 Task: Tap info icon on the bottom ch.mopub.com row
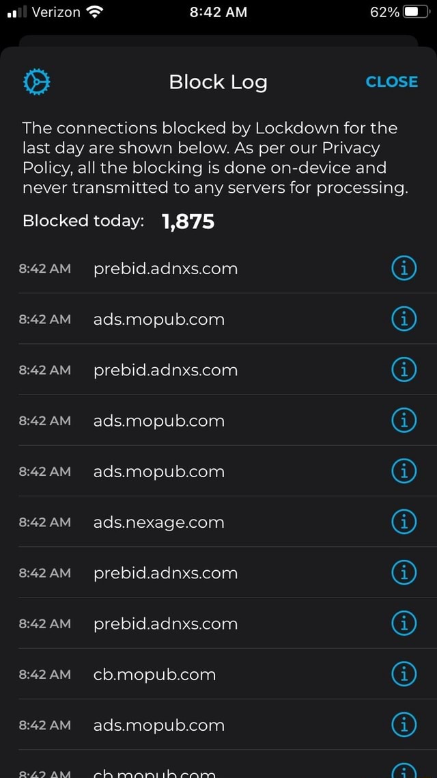pos(404,771)
